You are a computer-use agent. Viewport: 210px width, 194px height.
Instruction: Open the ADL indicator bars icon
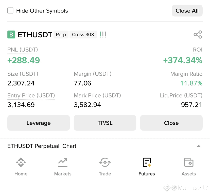pos(103,35)
